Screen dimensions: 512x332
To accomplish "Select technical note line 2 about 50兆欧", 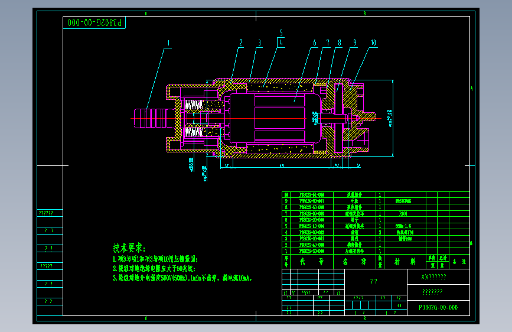I will click(154, 269).
